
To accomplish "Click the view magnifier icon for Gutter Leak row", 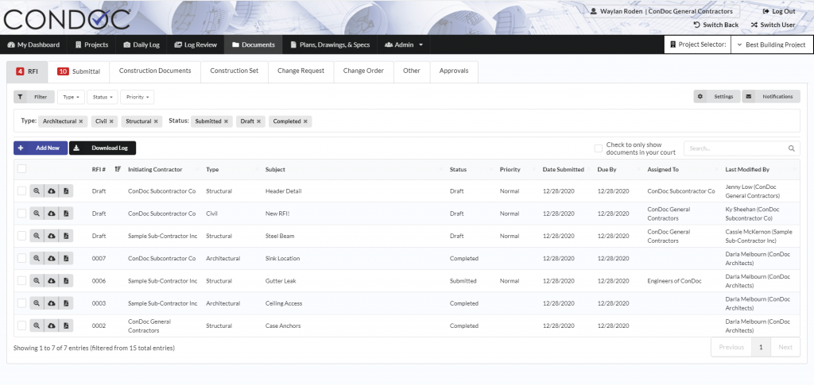I will point(37,281).
